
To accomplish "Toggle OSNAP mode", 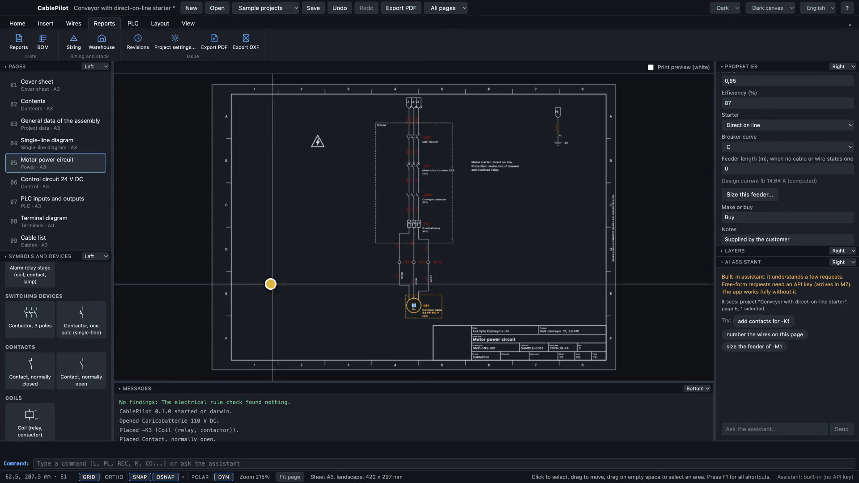I will 166,477.
